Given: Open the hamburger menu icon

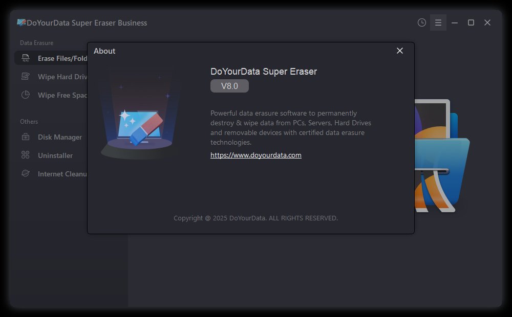Looking at the screenshot, I should coord(438,22).
